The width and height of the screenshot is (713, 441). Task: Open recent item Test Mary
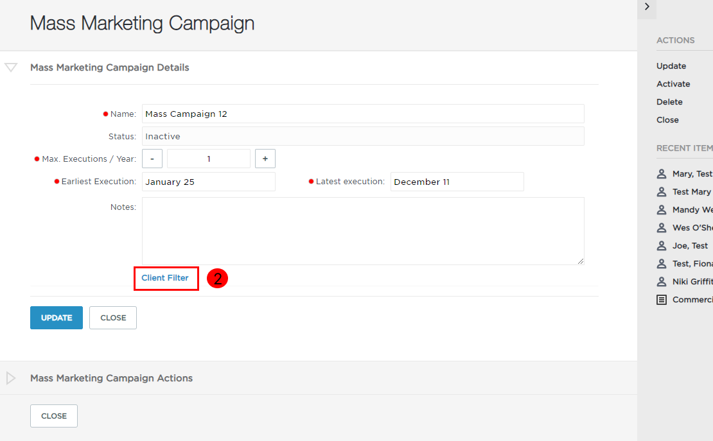point(692,192)
